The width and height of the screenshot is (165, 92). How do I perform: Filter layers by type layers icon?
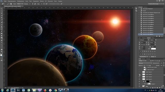[155, 61]
